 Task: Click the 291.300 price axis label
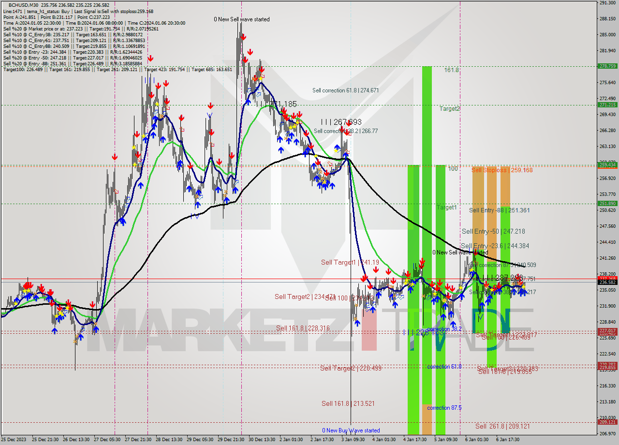(x=607, y=3)
